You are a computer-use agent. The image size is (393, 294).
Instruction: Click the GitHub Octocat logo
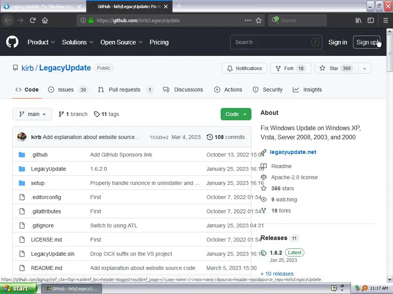pyautogui.click(x=12, y=42)
